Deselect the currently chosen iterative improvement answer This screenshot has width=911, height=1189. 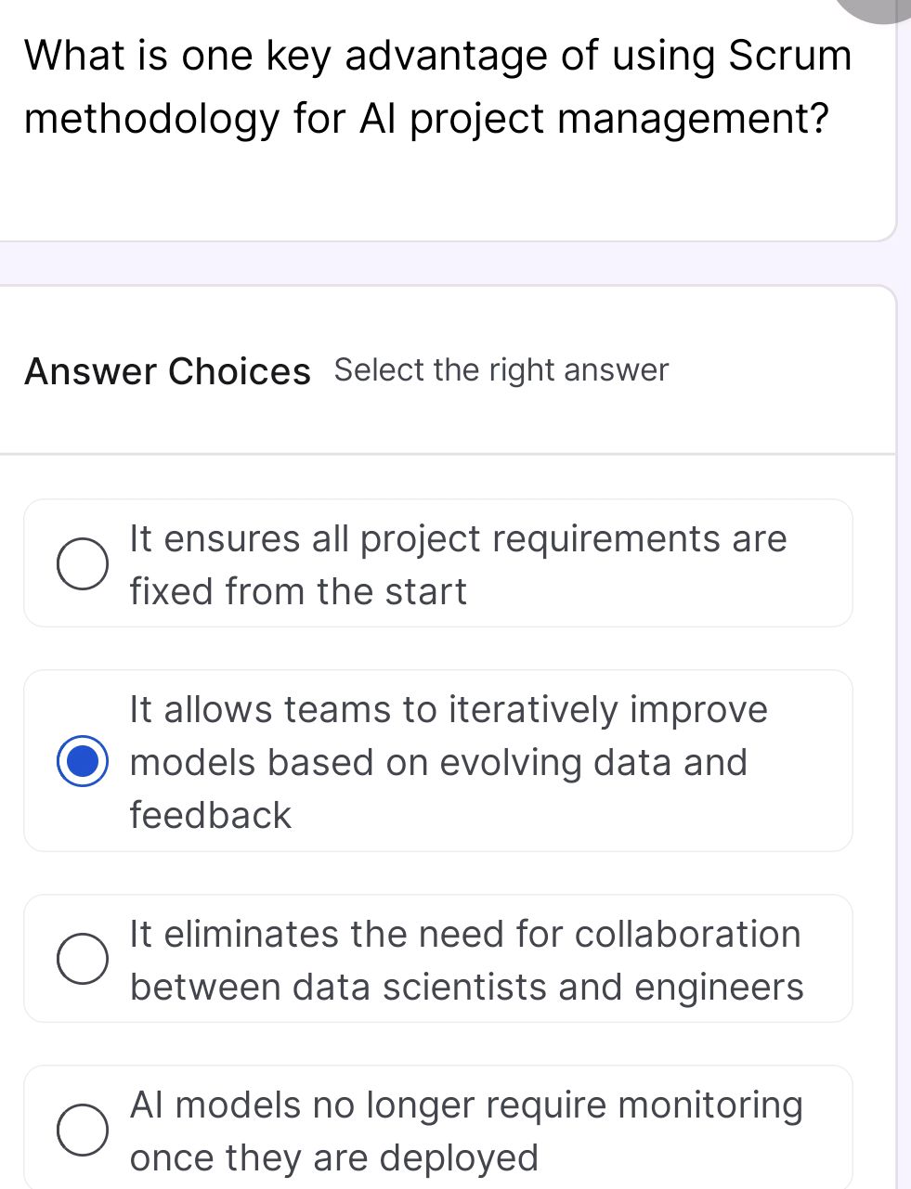83,763
